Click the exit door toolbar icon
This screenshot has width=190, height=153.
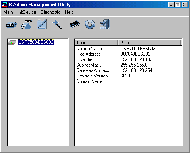(105, 24)
